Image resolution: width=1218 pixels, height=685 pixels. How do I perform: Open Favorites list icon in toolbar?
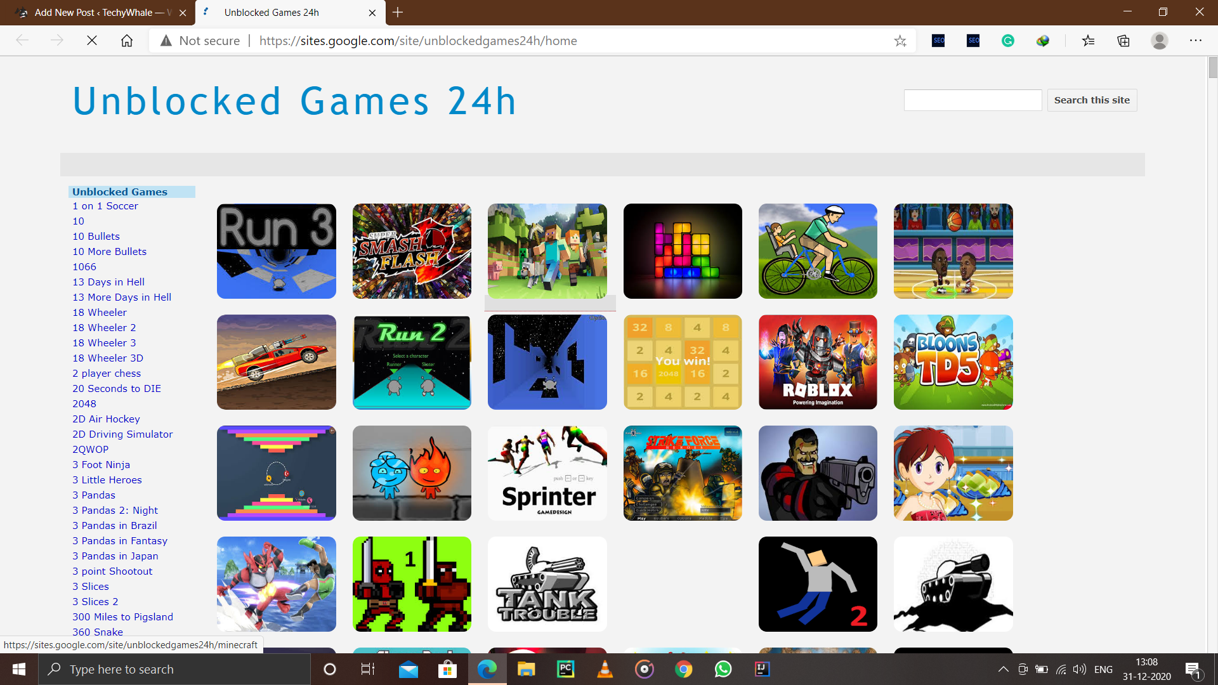[x=1089, y=41]
